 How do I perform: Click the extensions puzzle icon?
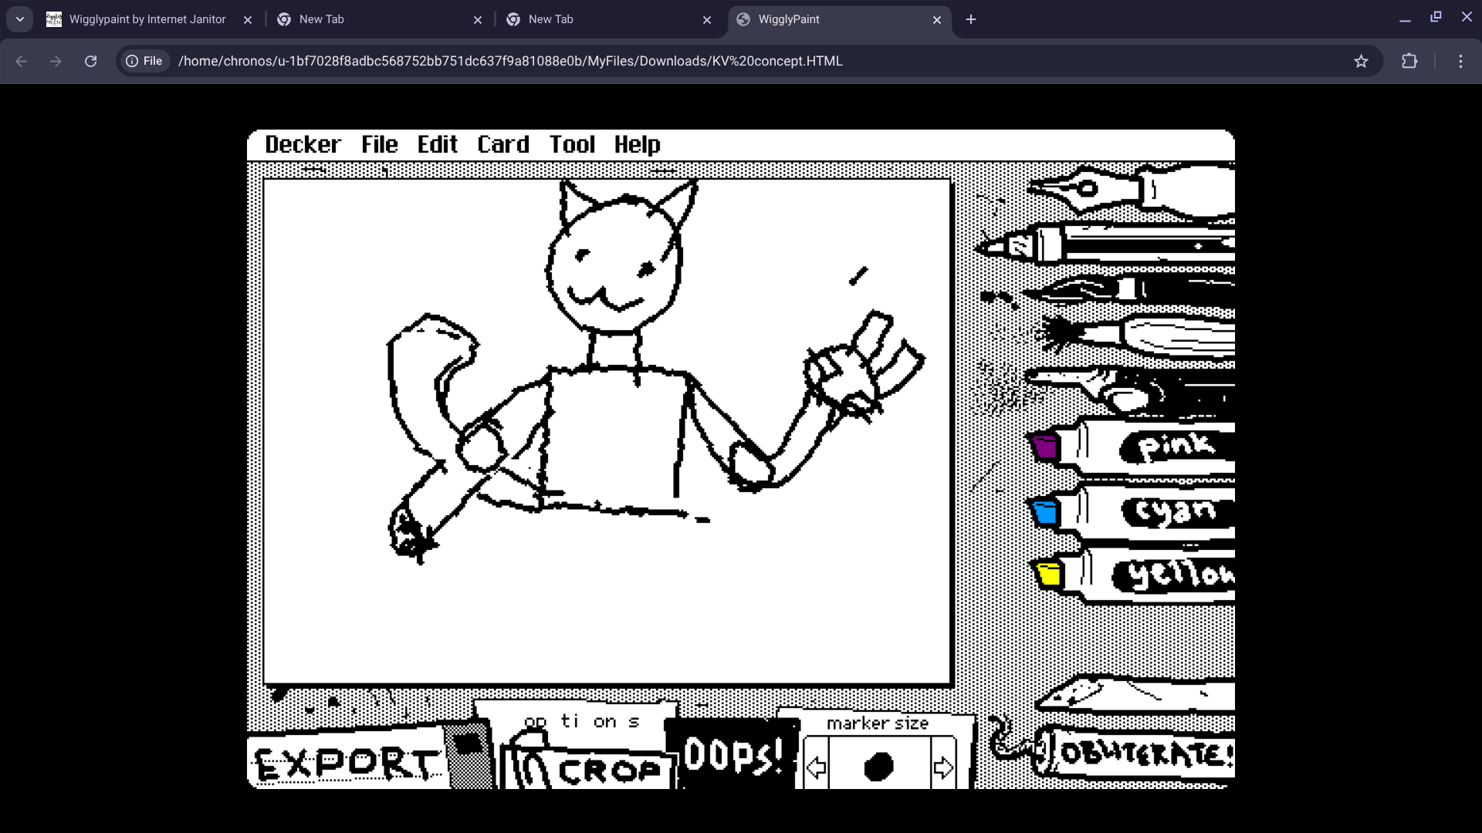click(x=1409, y=61)
